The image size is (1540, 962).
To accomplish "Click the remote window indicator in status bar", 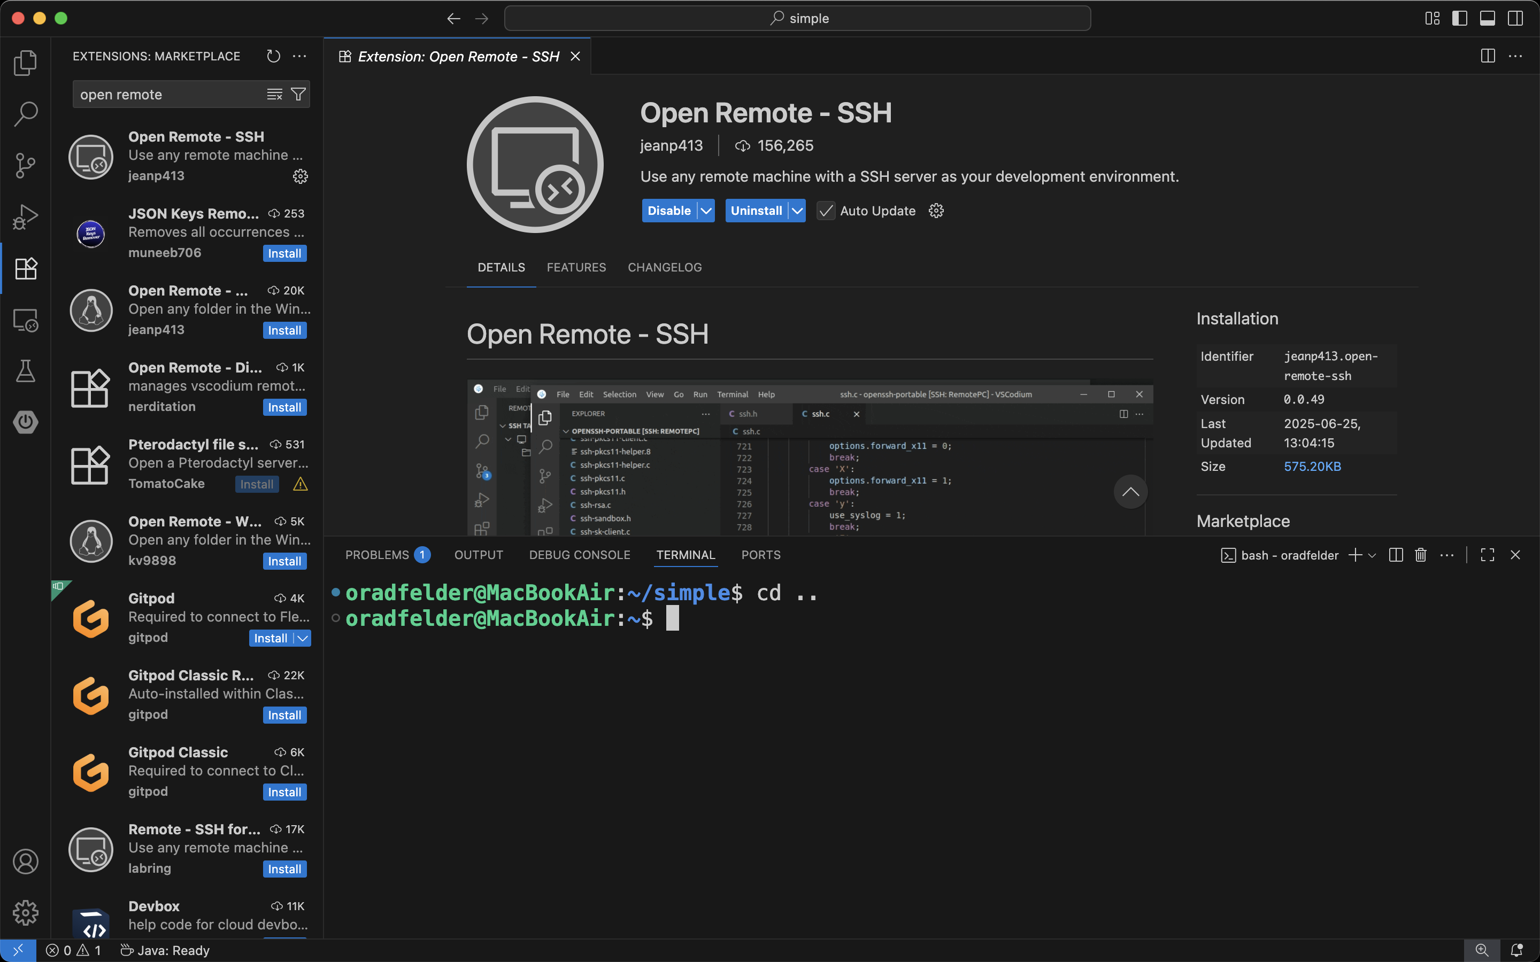I will pos(18,950).
